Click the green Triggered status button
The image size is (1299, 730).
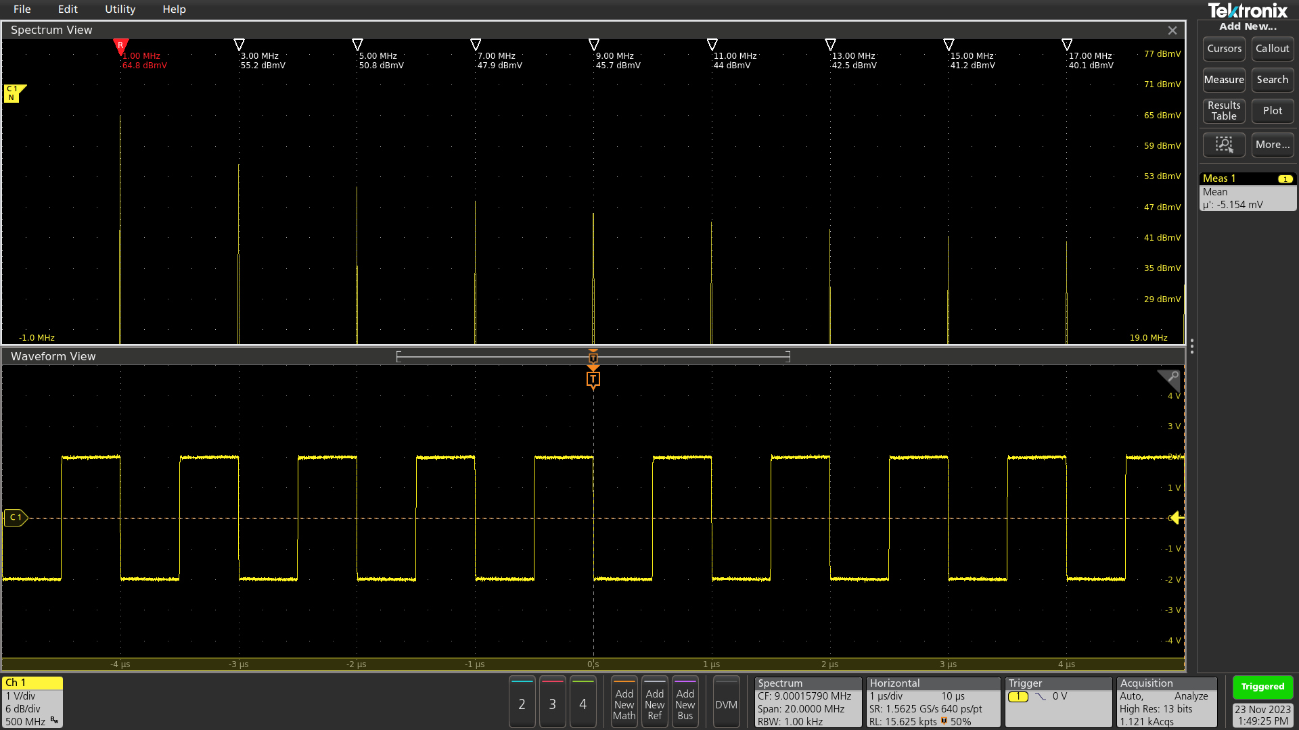(x=1262, y=687)
